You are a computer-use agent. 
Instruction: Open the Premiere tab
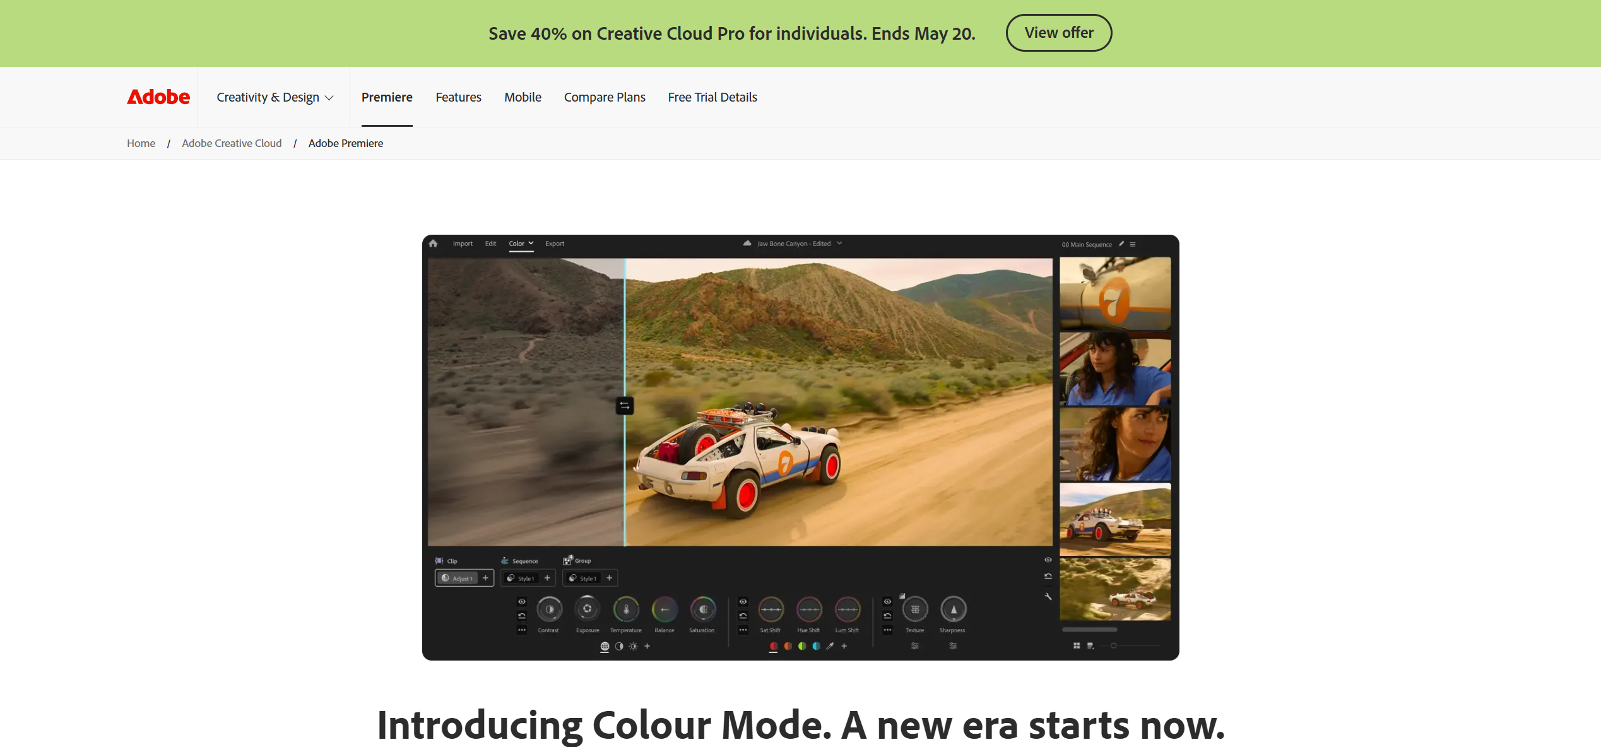tap(387, 97)
